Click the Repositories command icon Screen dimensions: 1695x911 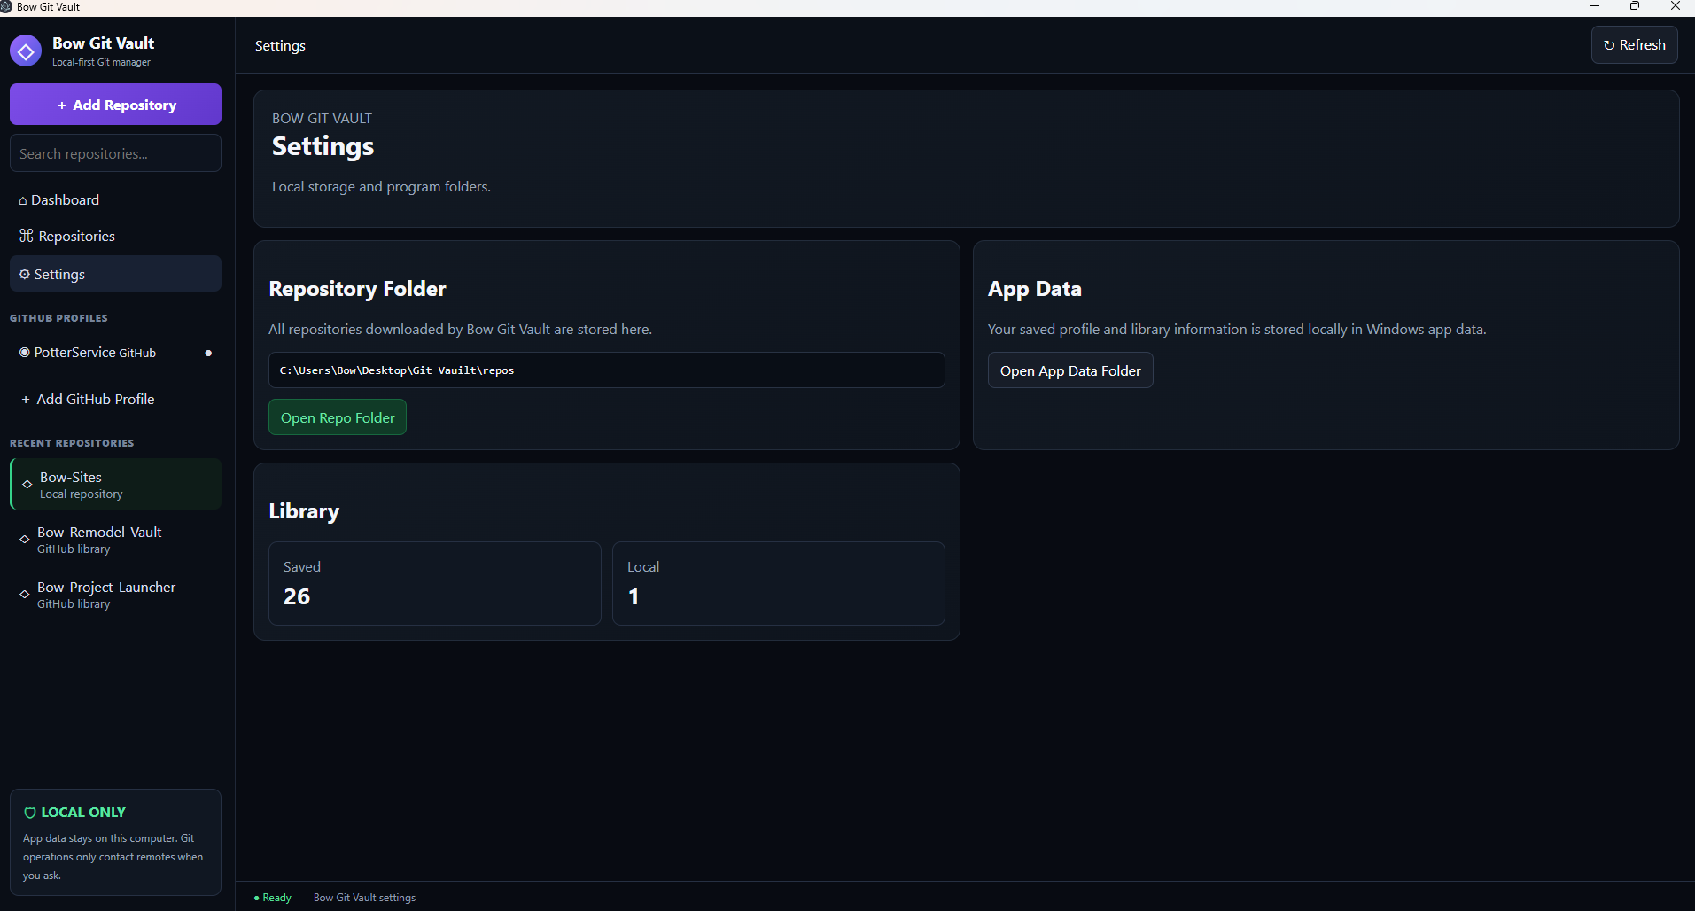[x=27, y=236]
